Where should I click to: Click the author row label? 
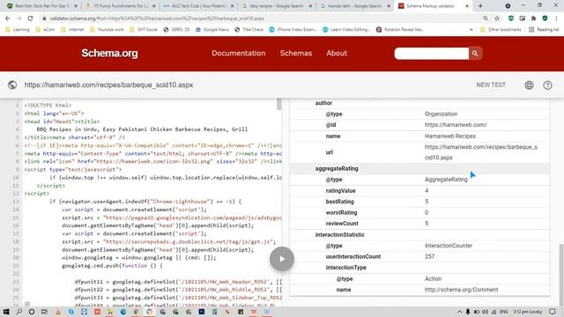click(x=323, y=103)
